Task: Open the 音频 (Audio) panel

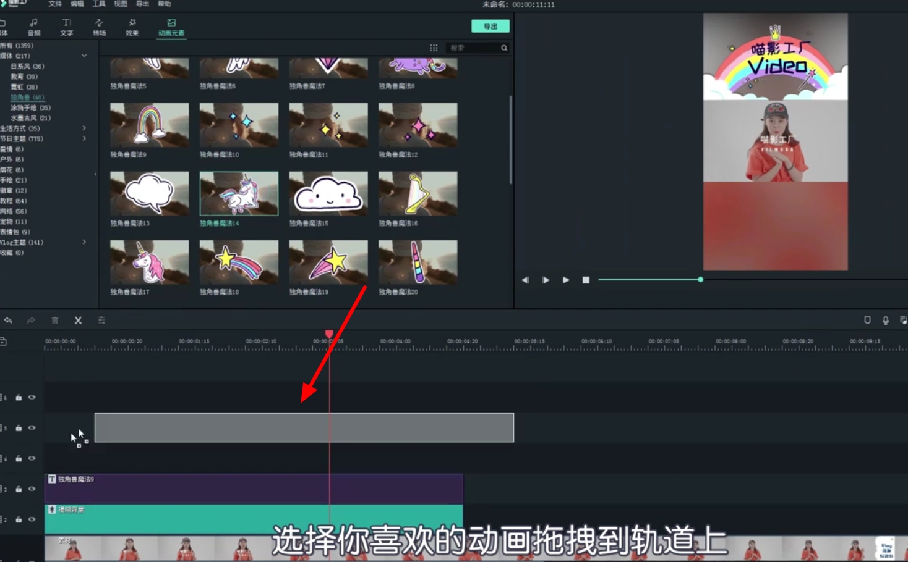Action: pos(34,27)
